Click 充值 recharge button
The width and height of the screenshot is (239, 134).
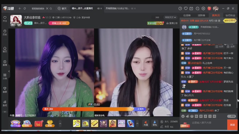point(146,123)
